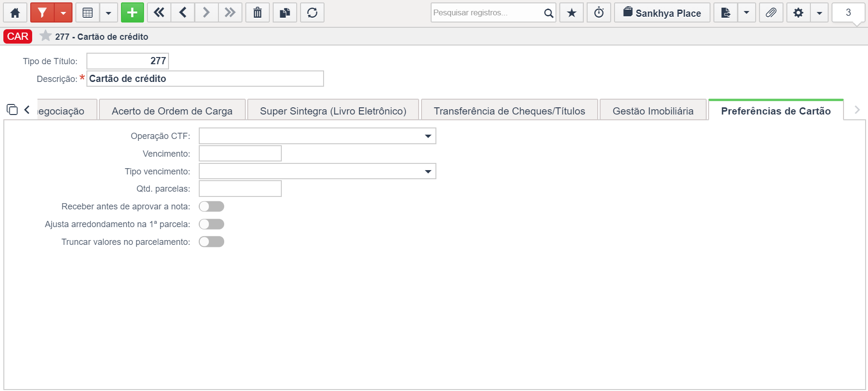Screen dimensions: 868x391
Task: Click the red CAR badge
Action: coord(18,36)
